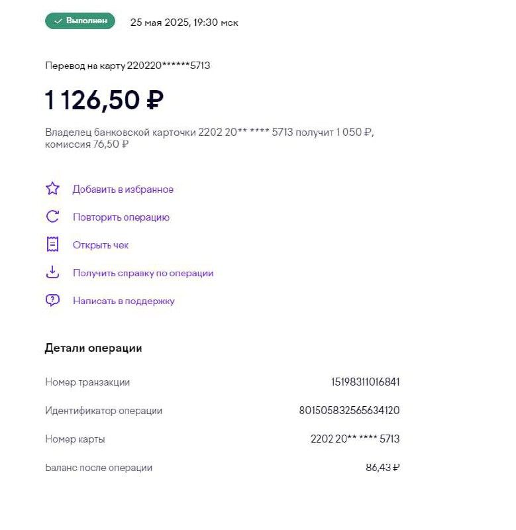Open the receipt via Открыть чек
516x530 pixels.
coord(101,245)
